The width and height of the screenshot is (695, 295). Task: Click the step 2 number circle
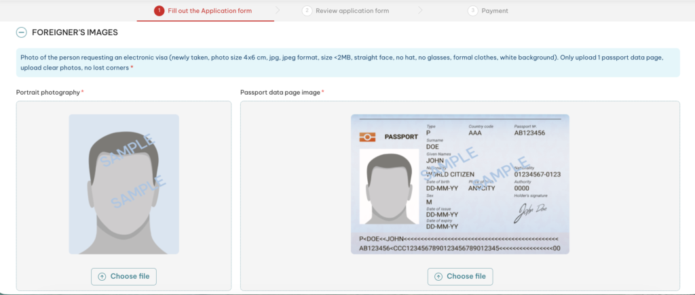[307, 11]
